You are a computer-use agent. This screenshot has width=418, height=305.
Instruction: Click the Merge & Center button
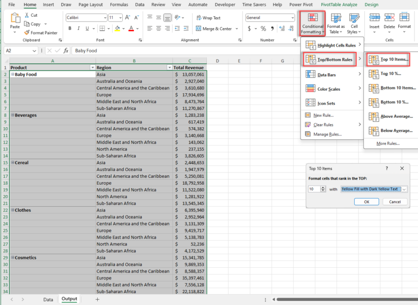click(214, 29)
